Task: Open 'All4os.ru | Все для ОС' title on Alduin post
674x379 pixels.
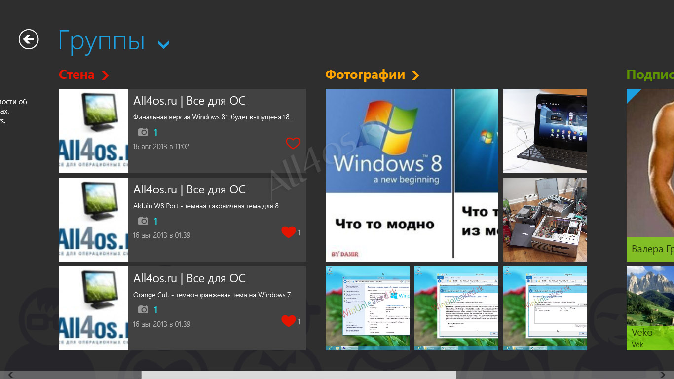Action: (189, 189)
